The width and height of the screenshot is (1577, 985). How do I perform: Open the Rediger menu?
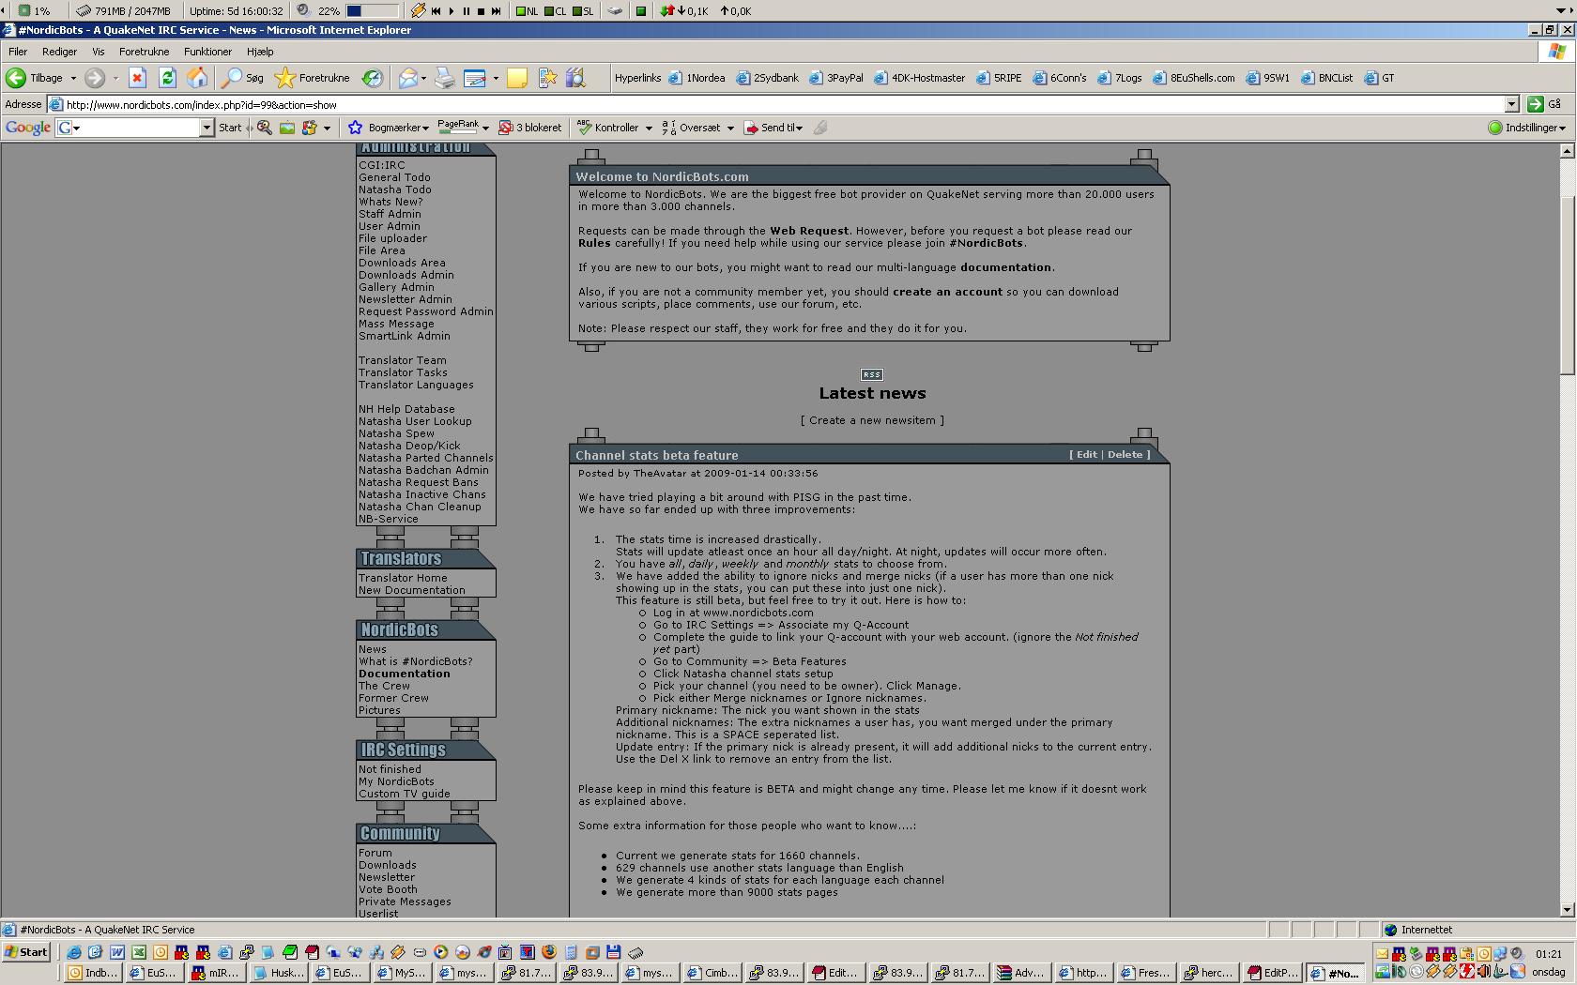[59, 52]
